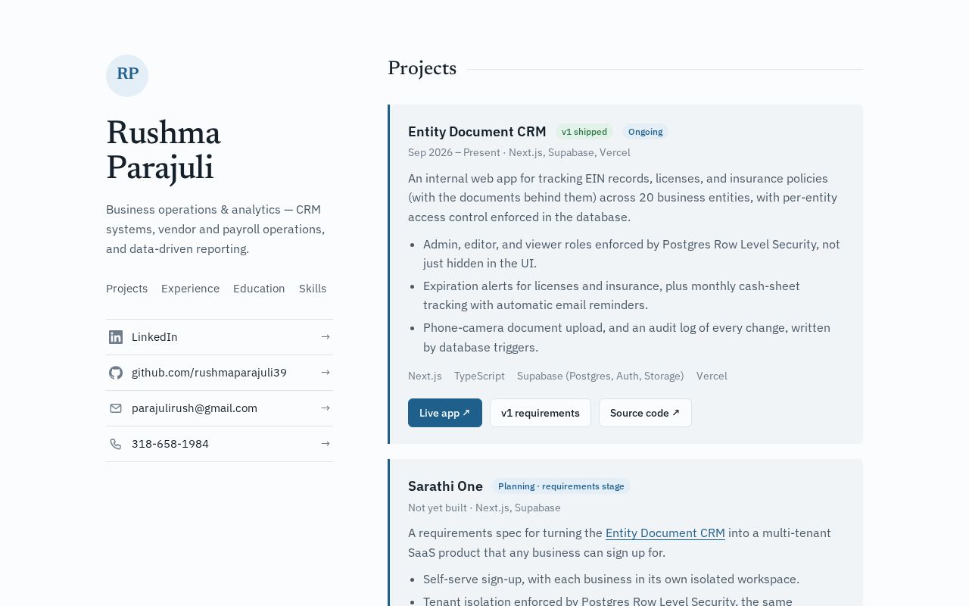This screenshot has height=606, width=969.
Task: Click the Next.js tech tag
Action: point(425,376)
